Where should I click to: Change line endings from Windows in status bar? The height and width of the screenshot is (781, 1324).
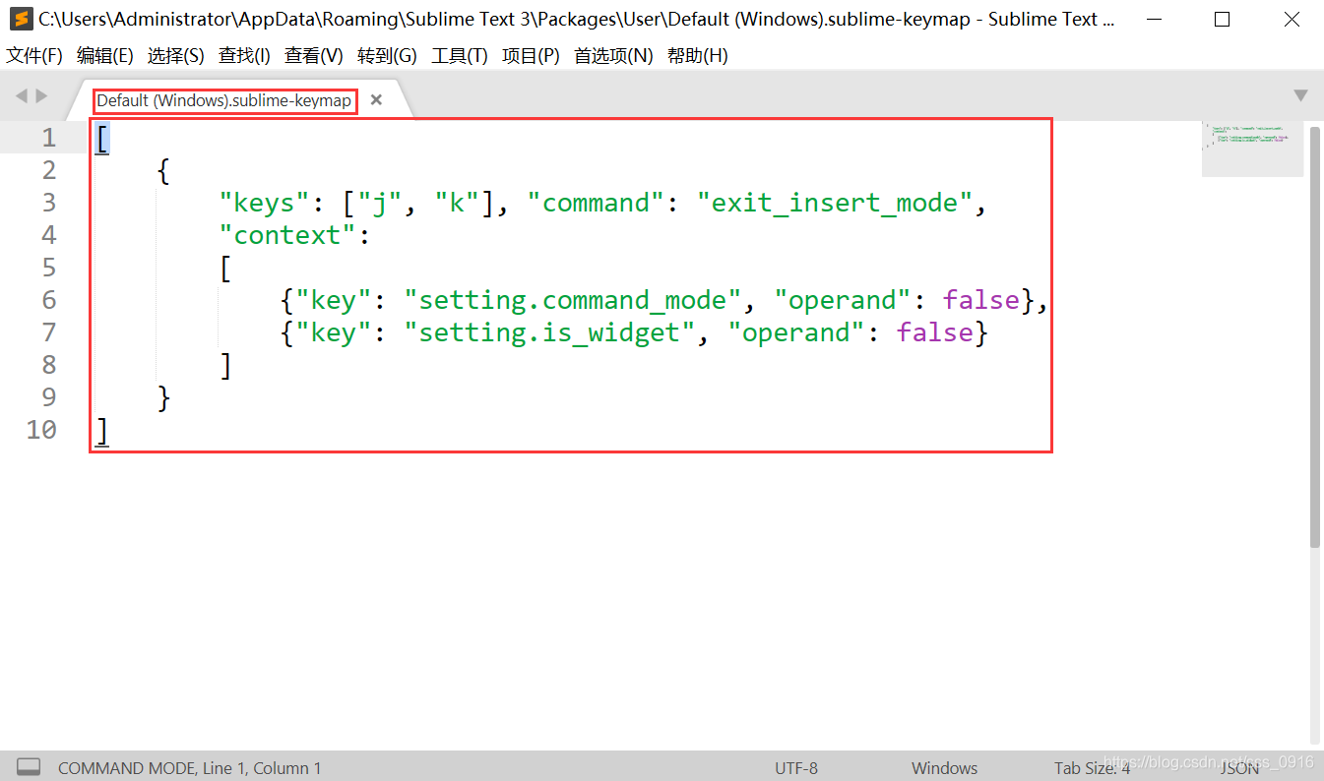(945, 768)
